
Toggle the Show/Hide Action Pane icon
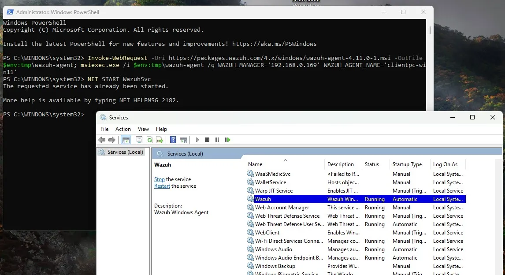tap(183, 140)
